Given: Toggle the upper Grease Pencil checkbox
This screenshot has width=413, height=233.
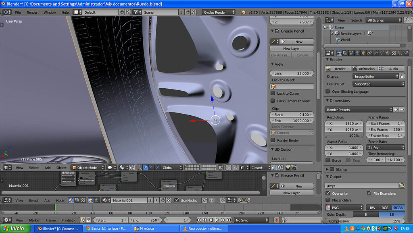Looking at the screenshot, I should click(277, 31).
